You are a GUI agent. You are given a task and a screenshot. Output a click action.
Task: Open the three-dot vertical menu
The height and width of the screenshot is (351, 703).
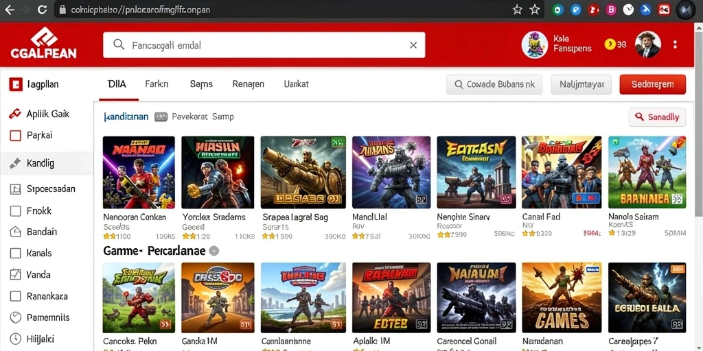click(676, 45)
